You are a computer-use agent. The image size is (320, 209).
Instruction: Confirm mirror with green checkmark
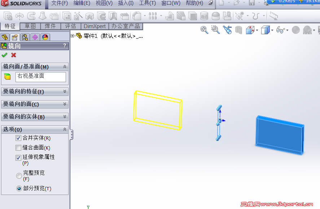point(4,55)
